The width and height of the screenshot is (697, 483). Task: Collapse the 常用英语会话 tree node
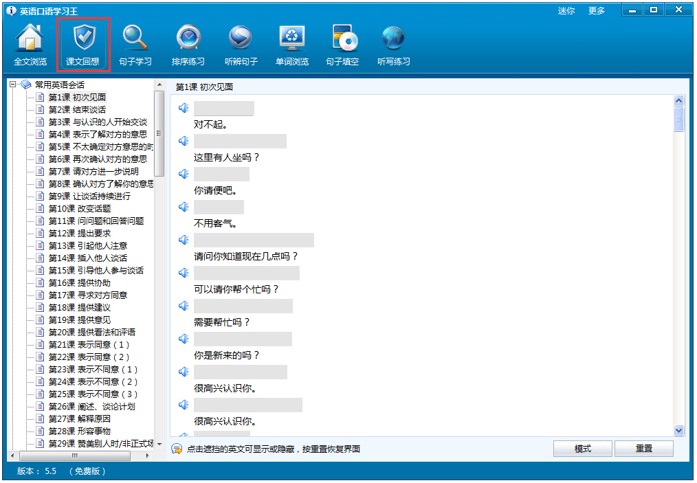[13, 84]
